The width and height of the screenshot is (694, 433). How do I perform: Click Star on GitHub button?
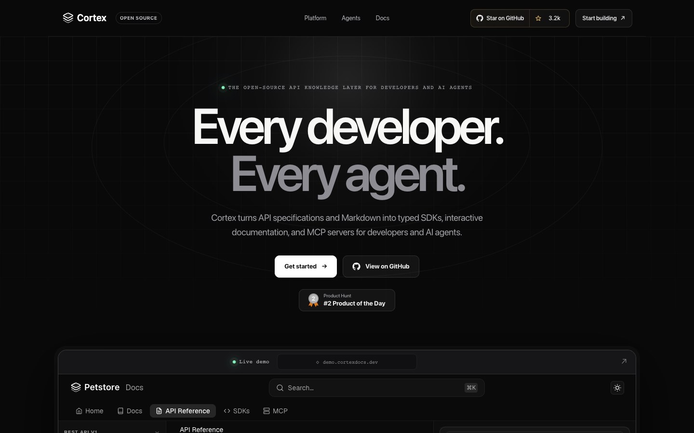coord(500,18)
